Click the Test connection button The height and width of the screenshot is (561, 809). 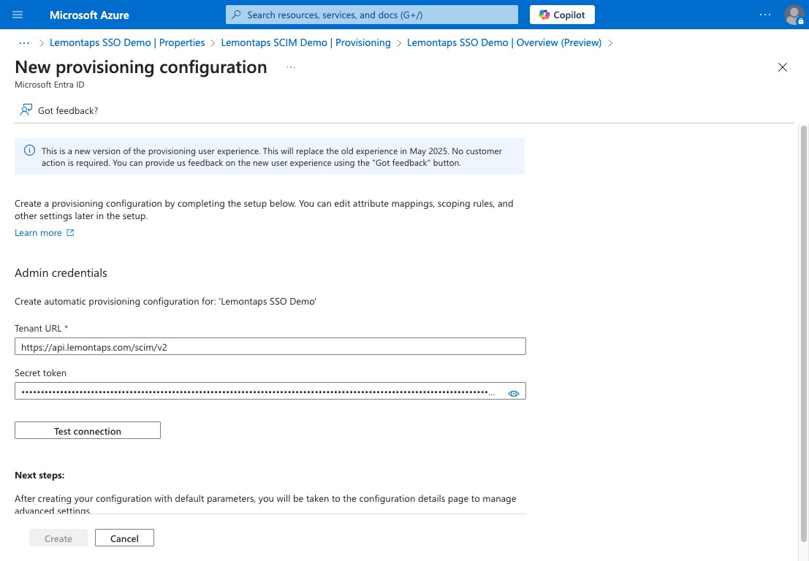pyautogui.click(x=87, y=430)
